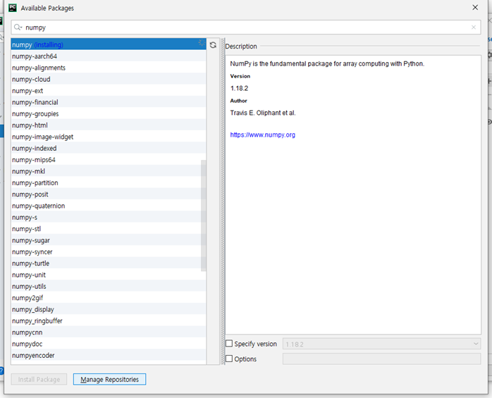Select numpy_display package

click(x=109, y=309)
